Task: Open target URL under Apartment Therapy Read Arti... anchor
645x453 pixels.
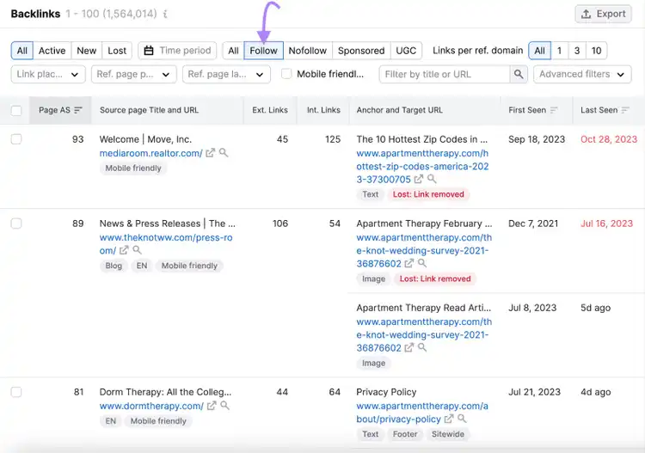Action: tap(424, 334)
